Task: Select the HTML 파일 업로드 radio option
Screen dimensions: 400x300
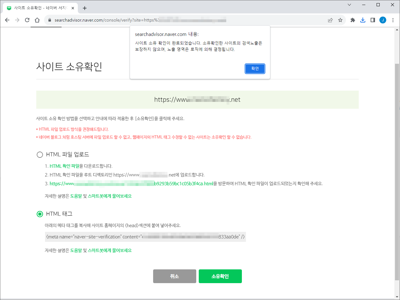Action: (x=40, y=154)
